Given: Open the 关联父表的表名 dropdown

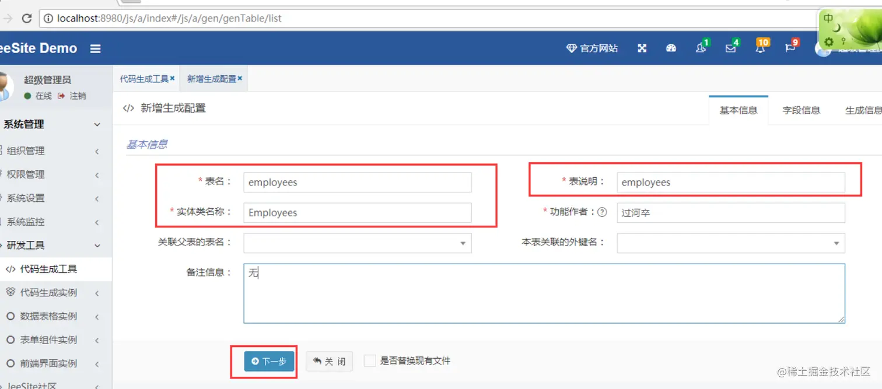Looking at the screenshot, I should (358, 243).
